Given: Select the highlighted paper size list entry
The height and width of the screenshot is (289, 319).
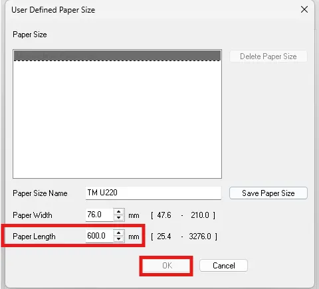Looking at the screenshot, I should 117,56.
